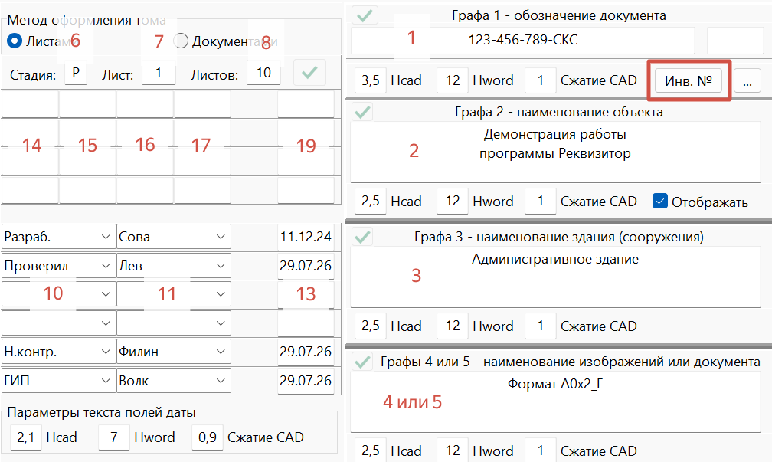The height and width of the screenshot is (462, 772).
Task: Click the date text Hword field 7
Action: click(x=113, y=437)
